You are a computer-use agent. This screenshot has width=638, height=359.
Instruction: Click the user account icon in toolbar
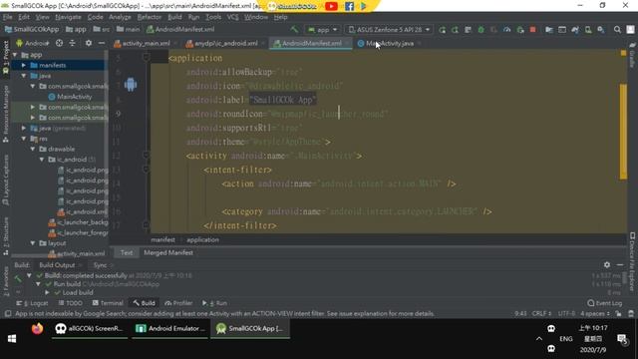point(630,30)
